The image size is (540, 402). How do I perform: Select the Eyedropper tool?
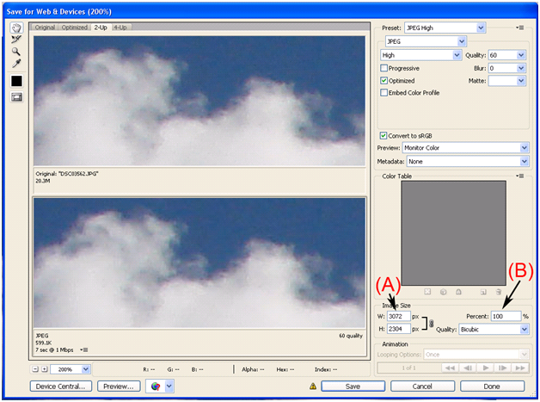click(16, 64)
